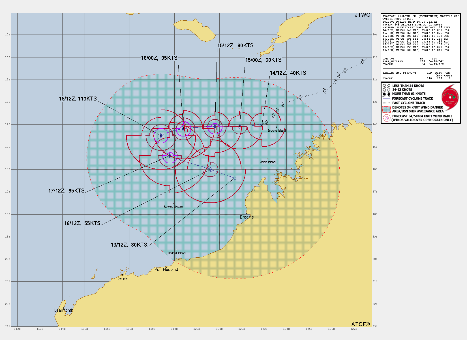Image resolution: width=467 pixels, height=340 pixels.
Task: Click the 'ATCF®' label at map bottom
Action: point(361,324)
